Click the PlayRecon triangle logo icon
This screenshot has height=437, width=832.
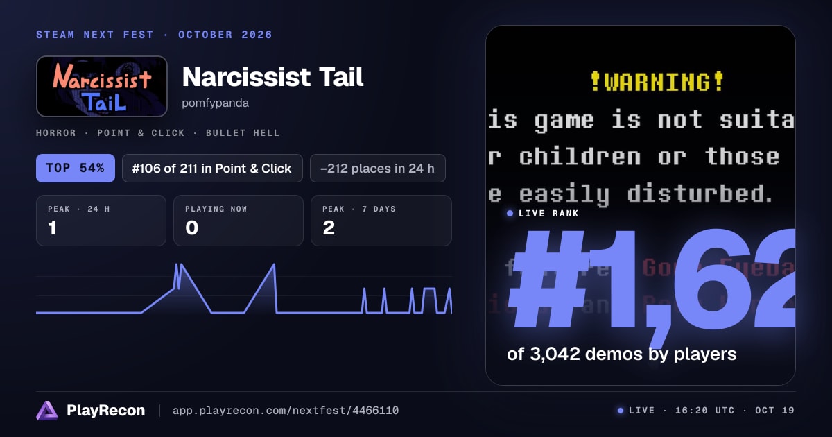tap(47, 411)
